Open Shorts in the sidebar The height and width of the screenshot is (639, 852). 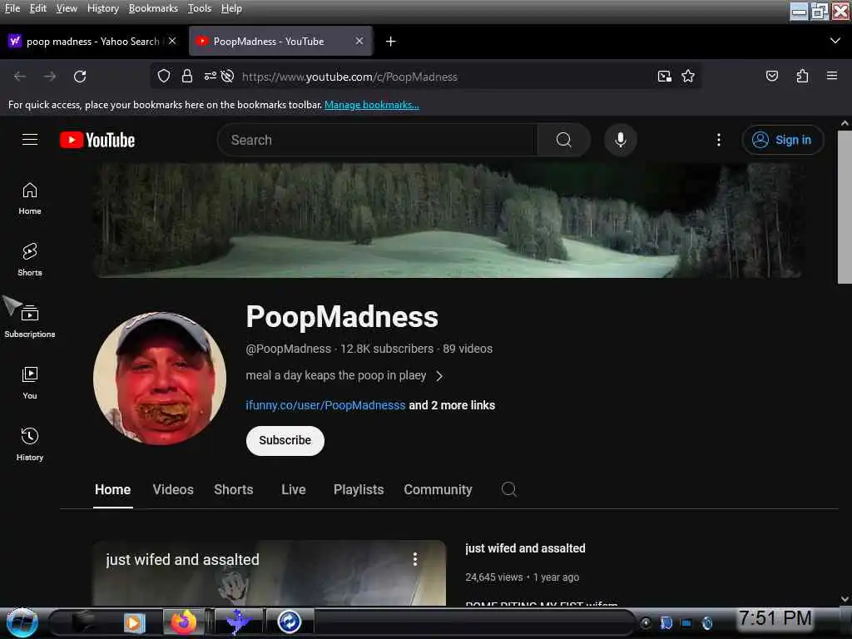(30, 260)
